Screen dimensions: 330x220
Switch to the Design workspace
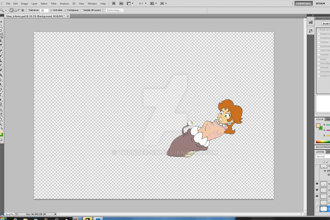320,3
